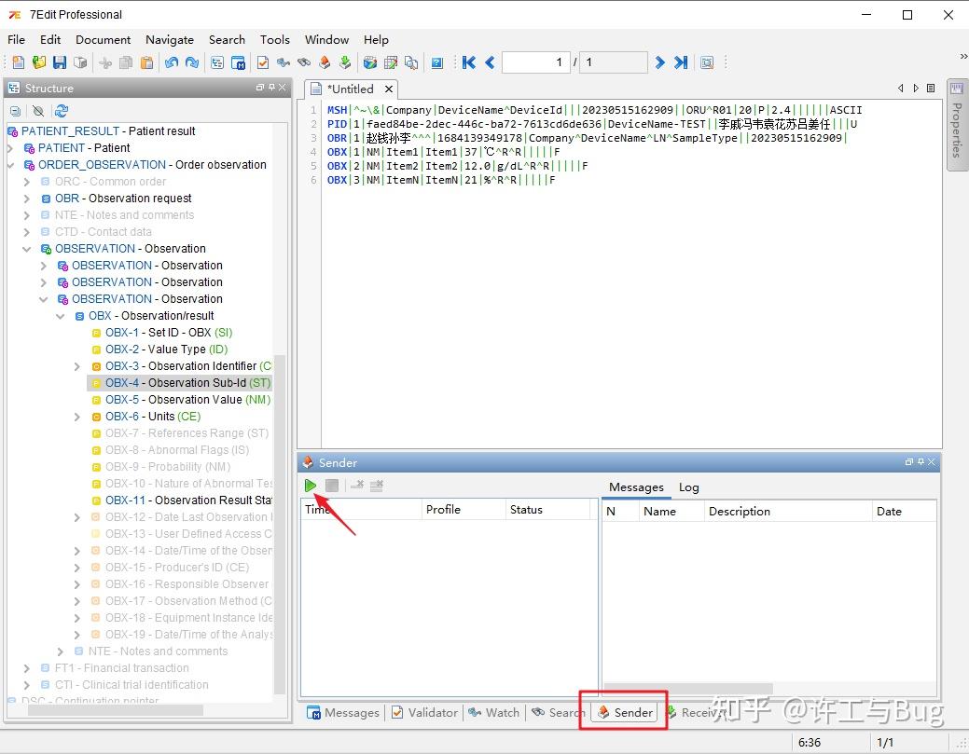Click the refresh icon in Structure panel
The image size is (969, 754).
[62, 111]
